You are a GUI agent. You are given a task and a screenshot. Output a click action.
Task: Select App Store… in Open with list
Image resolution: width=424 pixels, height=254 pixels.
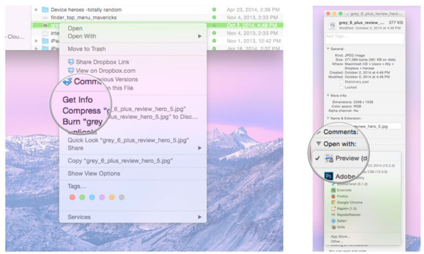tap(341, 236)
